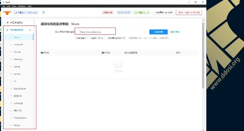The width and height of the screenshot is (244, 131).
Task: Open the File menu
Action: pyautogui.click(x=3, y=6)
